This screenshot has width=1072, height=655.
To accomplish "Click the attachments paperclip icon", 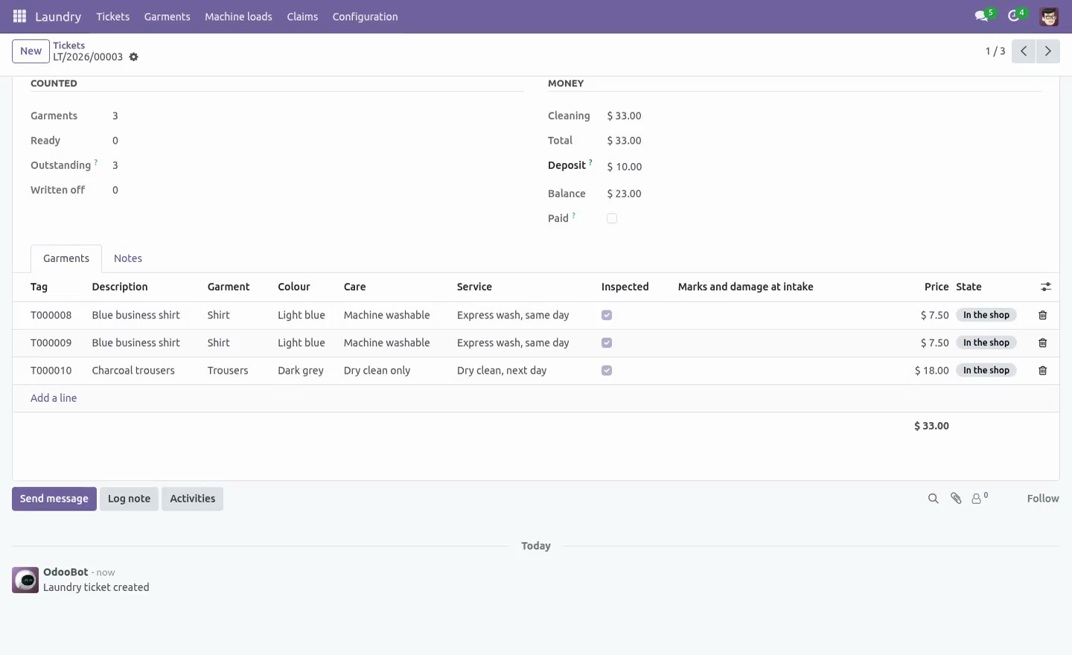I will (956, 499).
